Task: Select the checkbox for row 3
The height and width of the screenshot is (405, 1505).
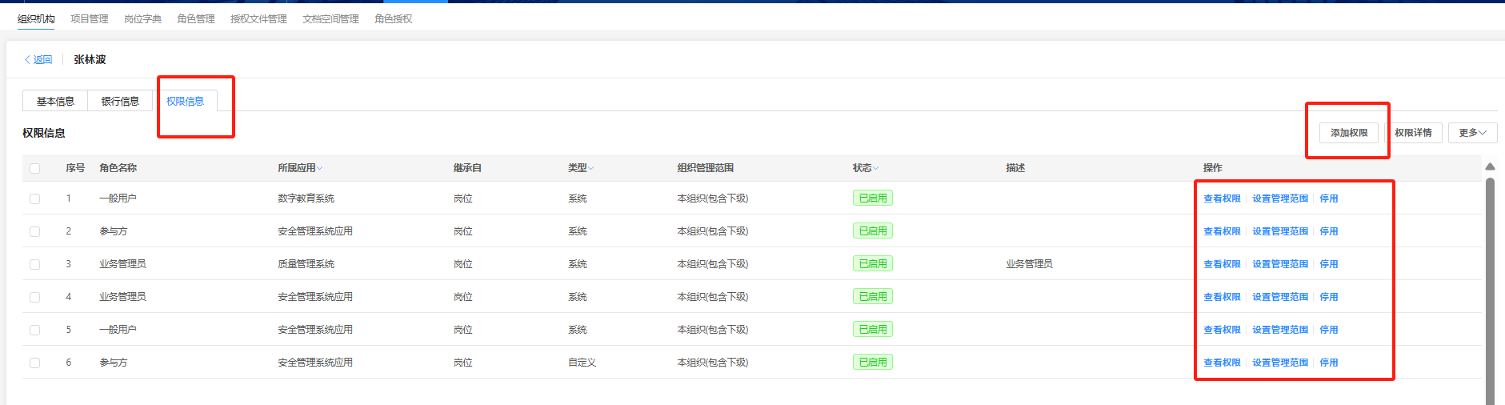Action: point(34,264)
